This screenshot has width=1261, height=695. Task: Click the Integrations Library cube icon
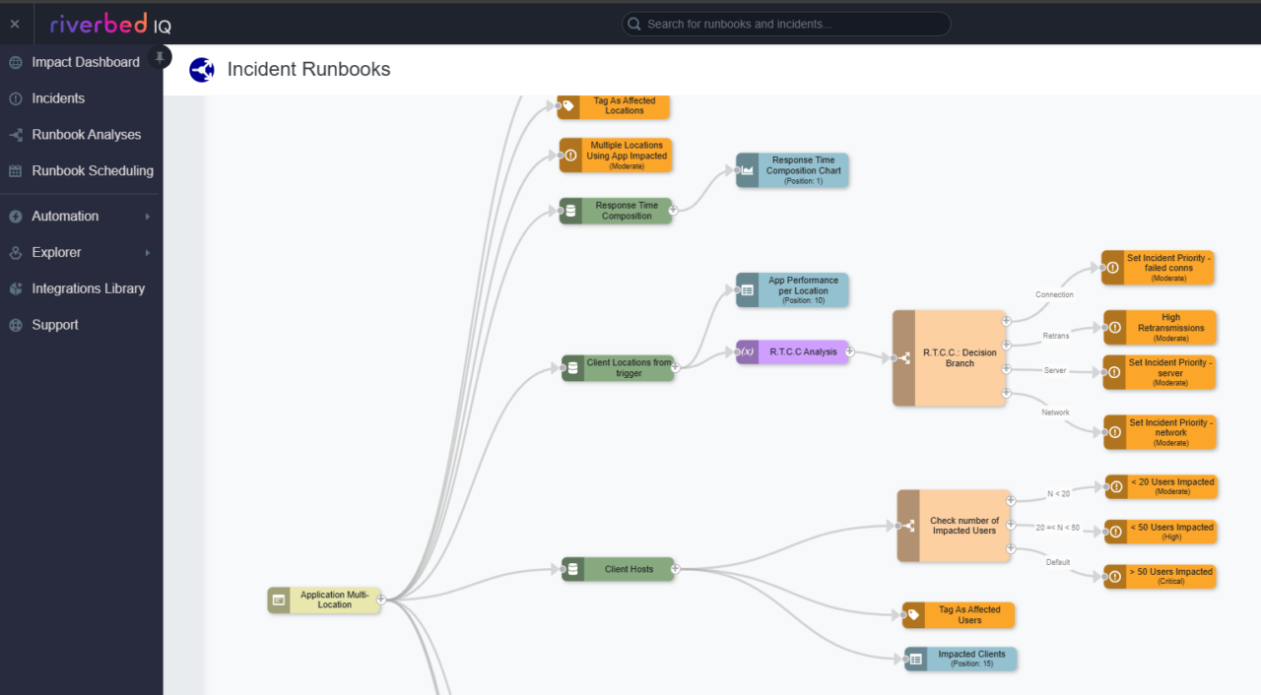click(x=15, y=288)
